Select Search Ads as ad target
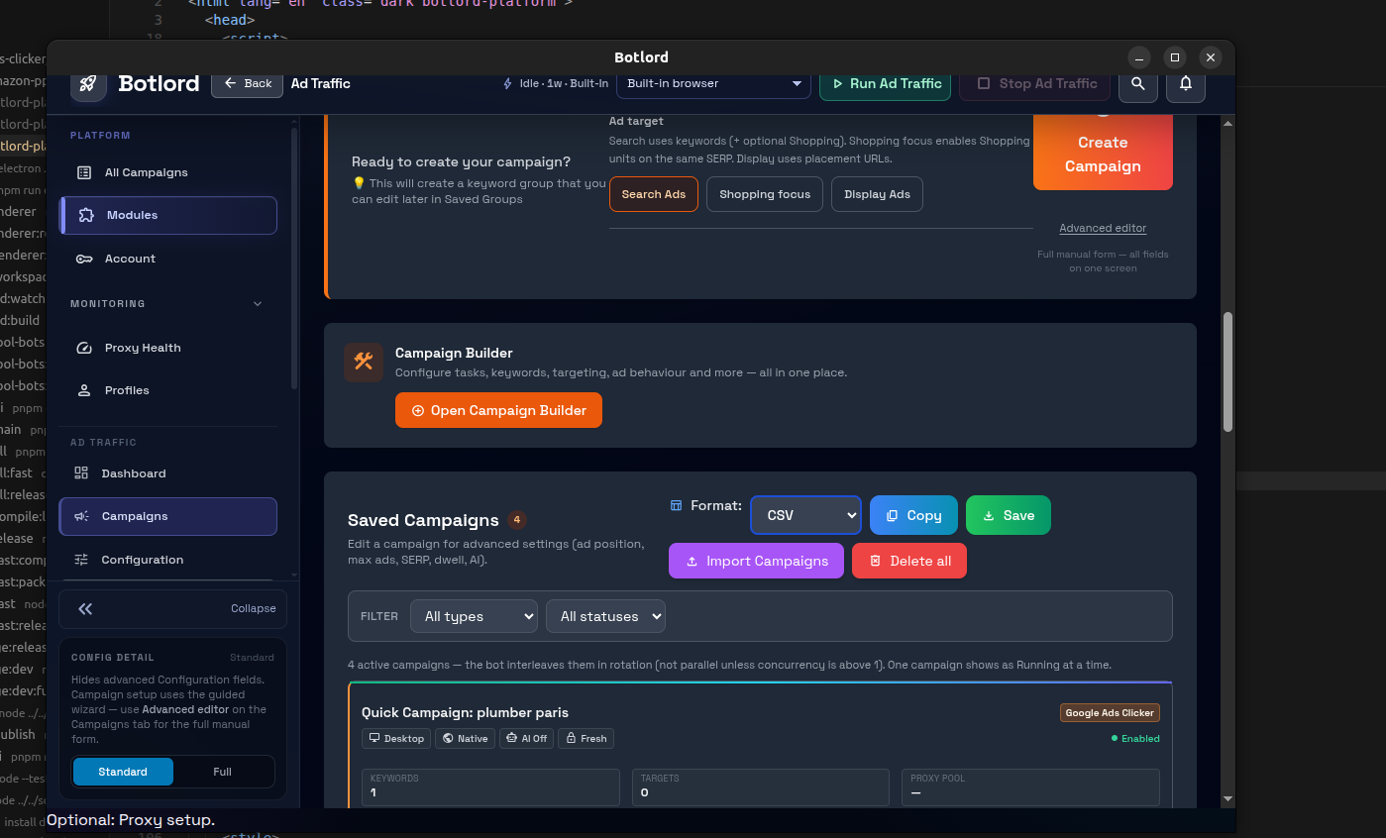Viewport: 1386px width, 838px height. 654,194
